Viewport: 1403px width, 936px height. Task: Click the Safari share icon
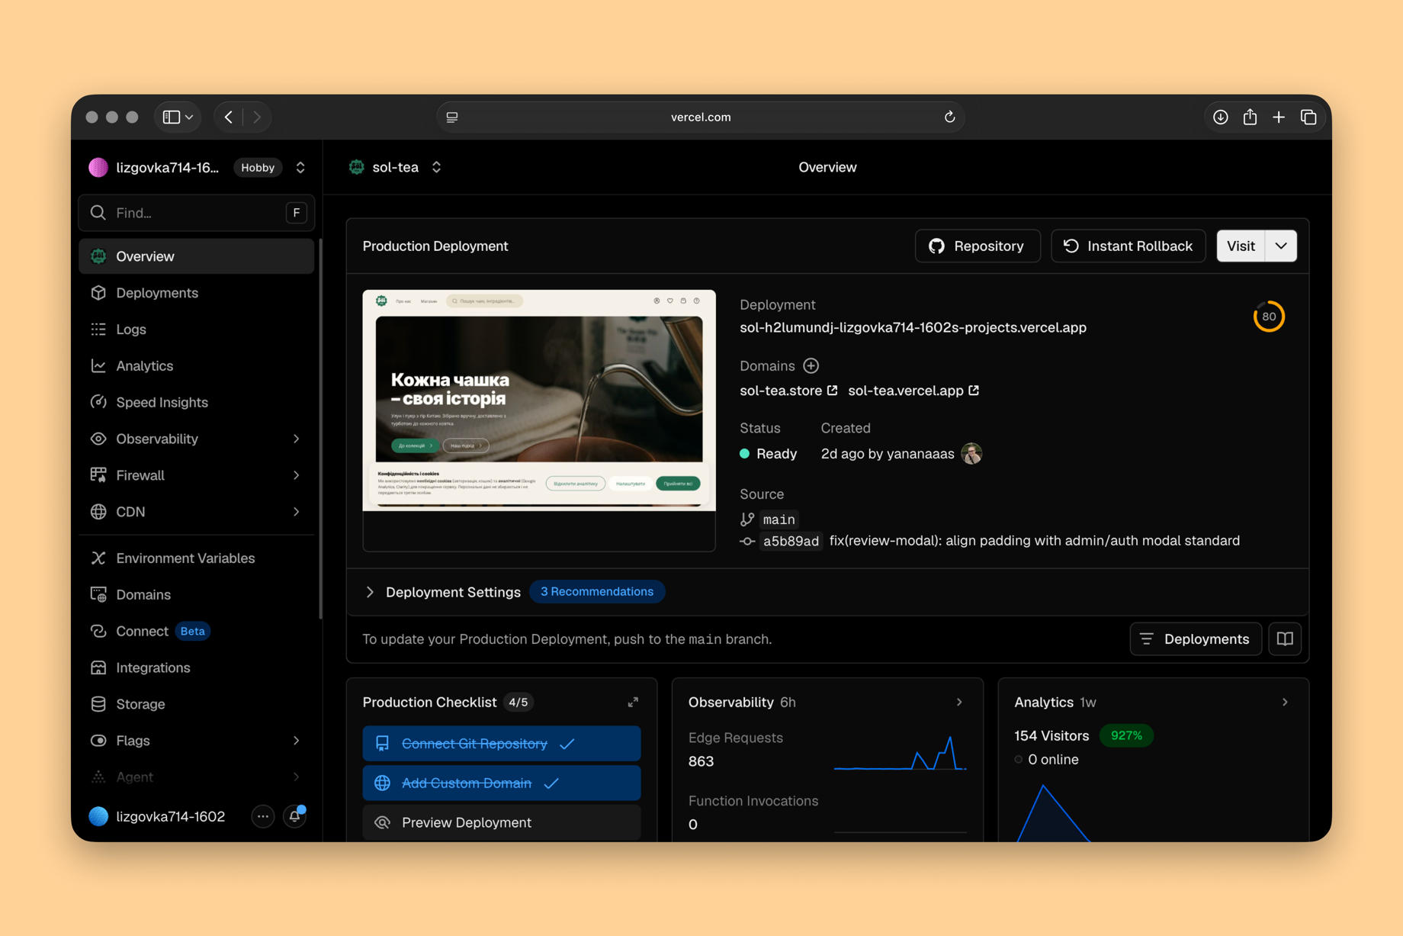1250,117
